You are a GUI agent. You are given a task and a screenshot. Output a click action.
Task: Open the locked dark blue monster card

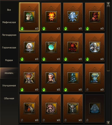click(x=95, y=108)
